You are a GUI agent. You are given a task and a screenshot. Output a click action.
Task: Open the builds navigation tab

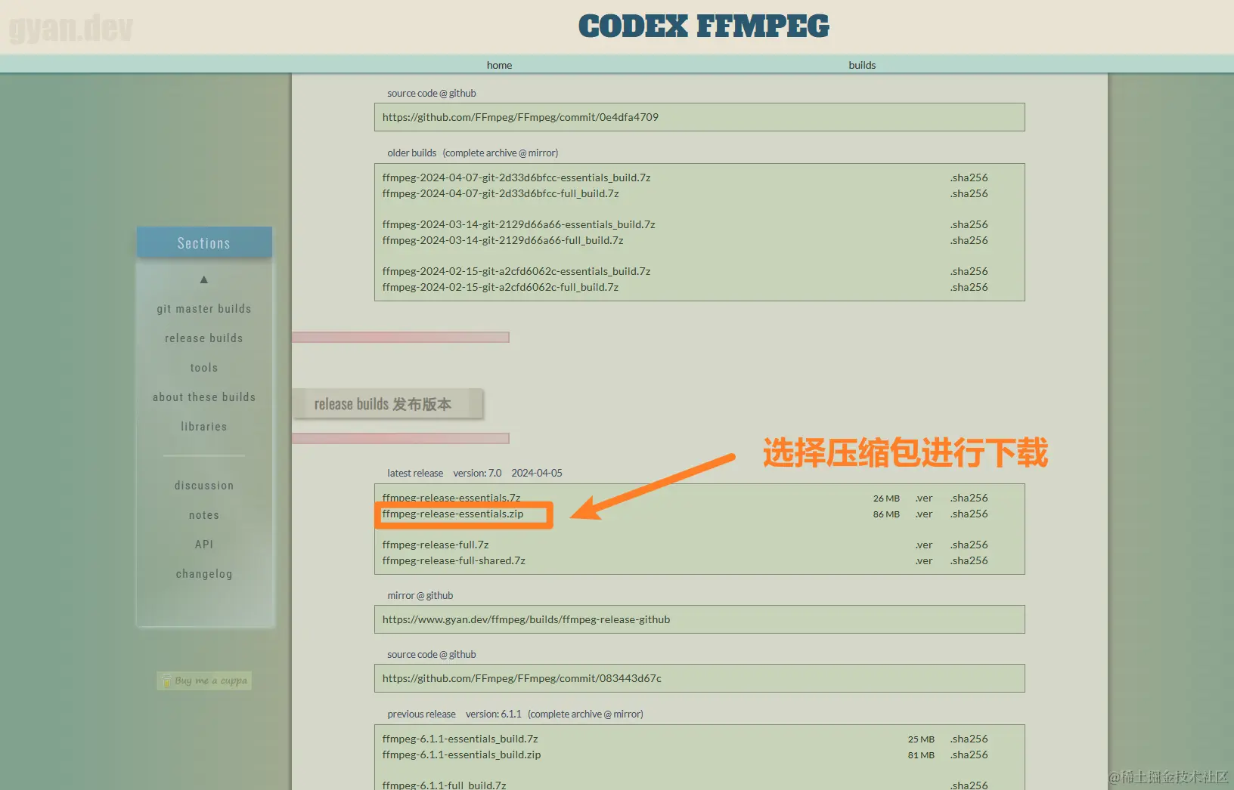pos(862,65)
